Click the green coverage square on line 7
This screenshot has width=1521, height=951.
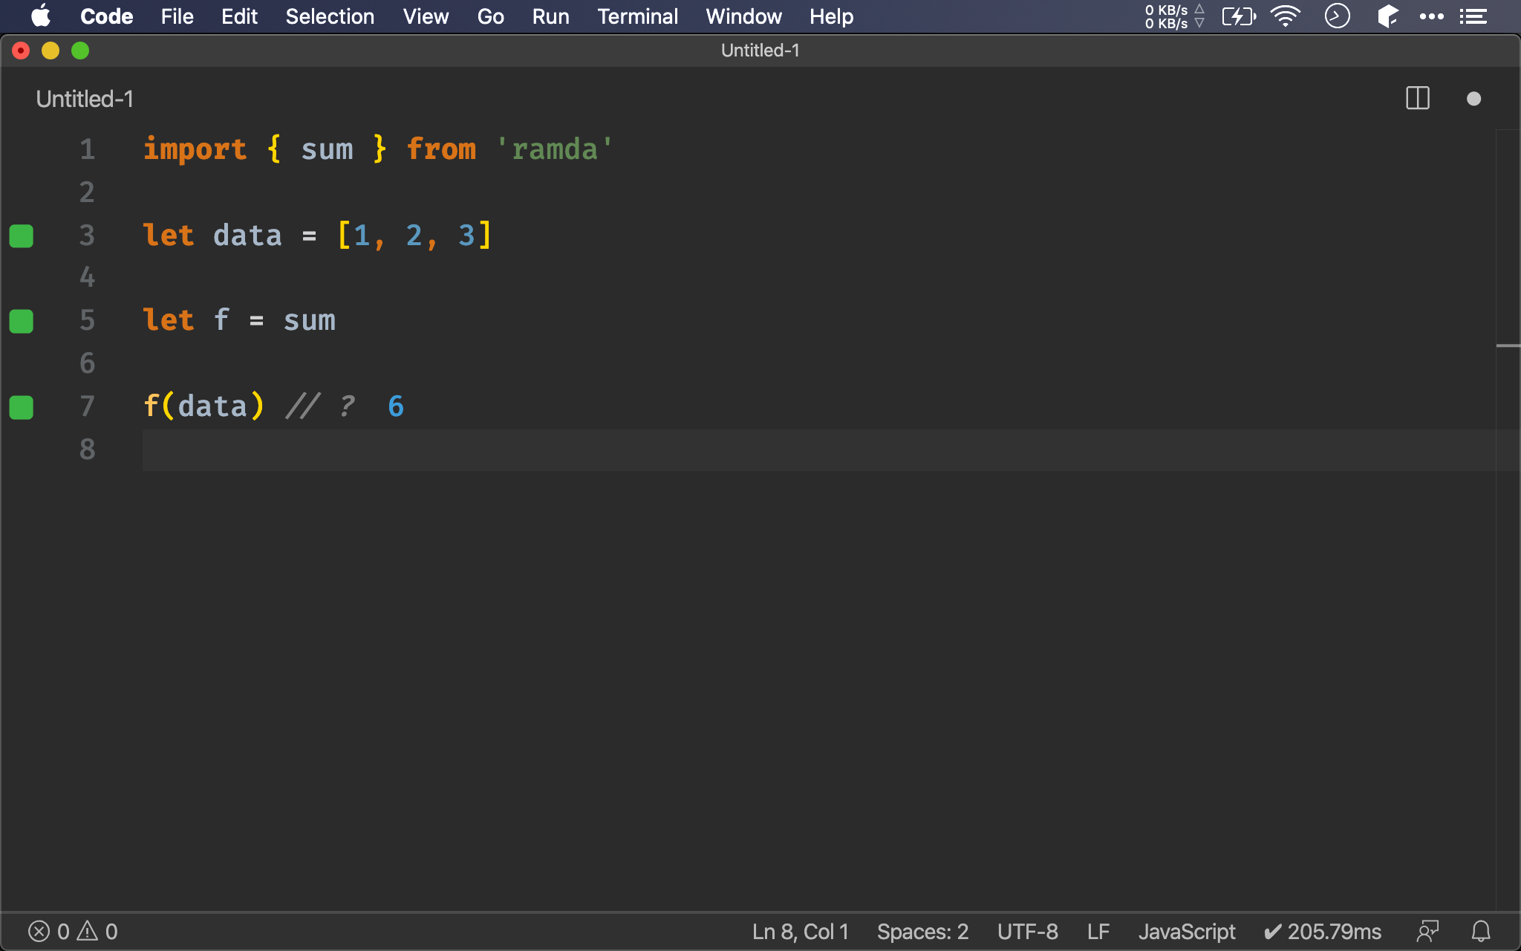pyautogui.click(x=22, y=407)
